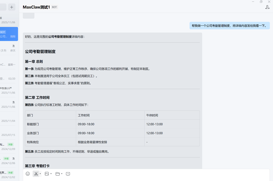This screenshot has height=181, width=273.
Task: Expand the screenshot options dropdown arrow
Action: point(40,174)
